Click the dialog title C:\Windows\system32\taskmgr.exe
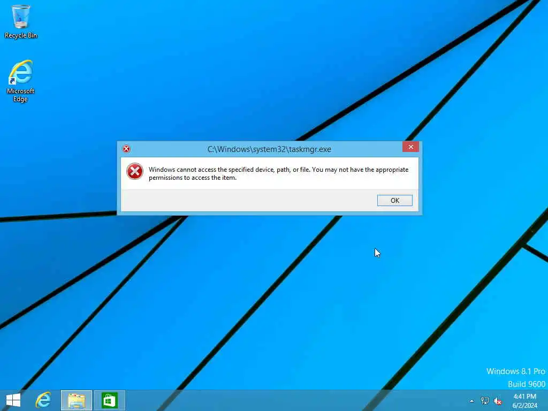This screenshot has height=411, width=548. (269, 149)
